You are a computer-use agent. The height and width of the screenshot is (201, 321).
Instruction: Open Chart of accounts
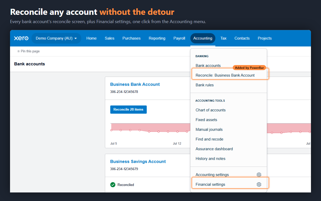click(211, 110)
